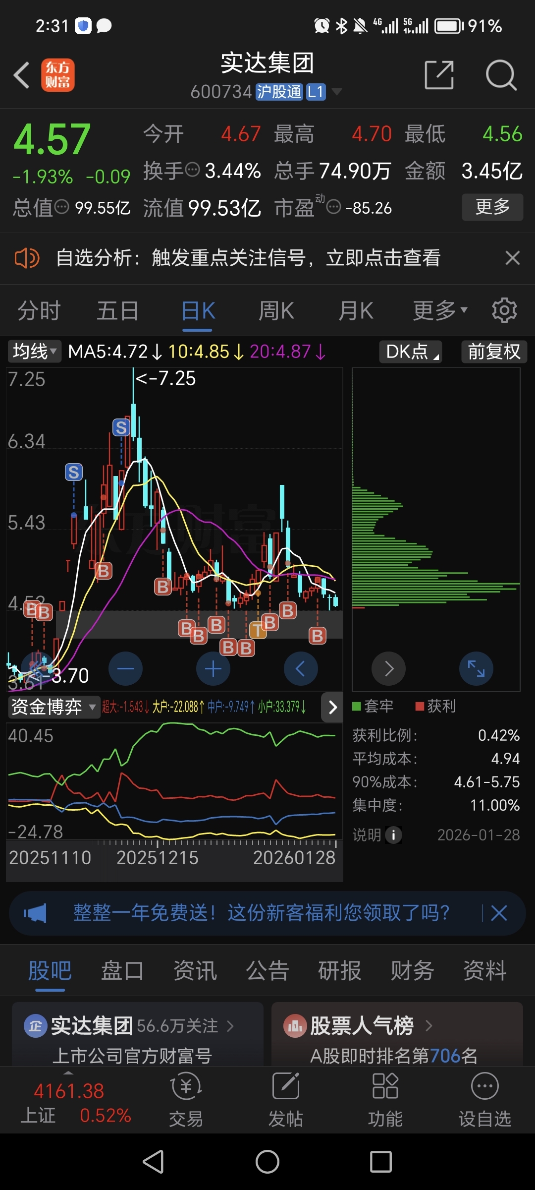
Task: Tap the speaker announcement icon
Action: click(x=27, y=258)
